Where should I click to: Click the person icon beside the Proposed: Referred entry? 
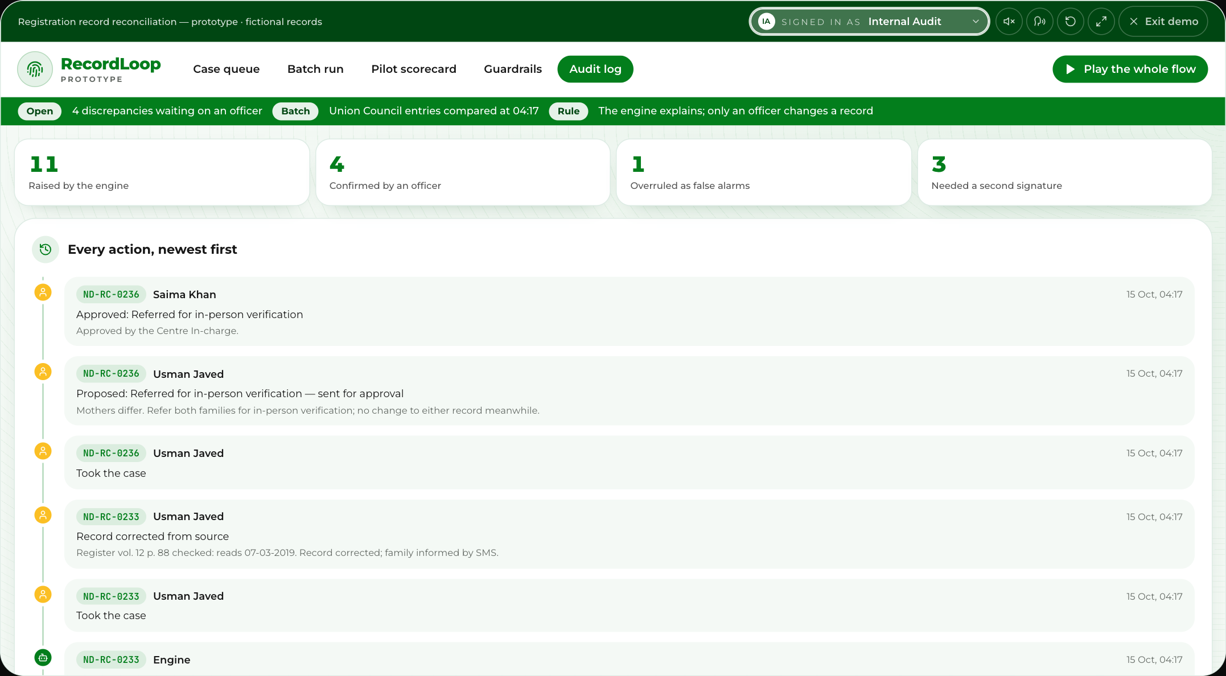pos(43,372)
